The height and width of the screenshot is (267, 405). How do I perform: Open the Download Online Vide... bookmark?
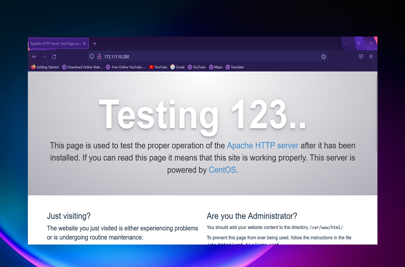[x=82, y=67]
